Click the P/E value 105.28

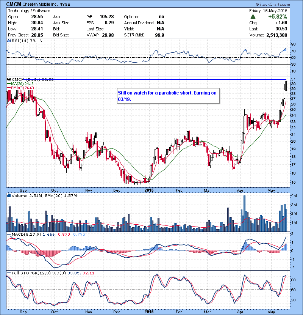point(107,17)
